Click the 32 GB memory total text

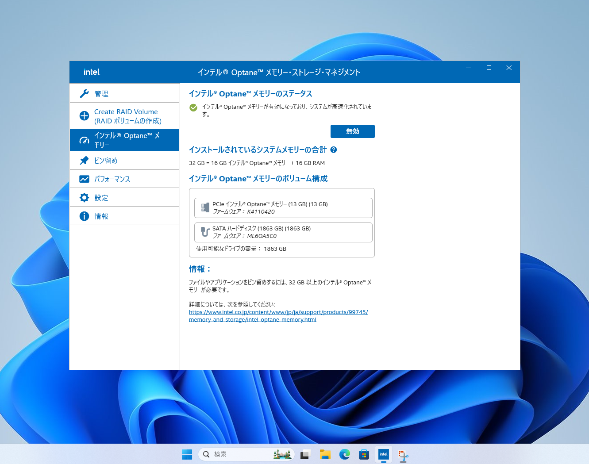257,163
